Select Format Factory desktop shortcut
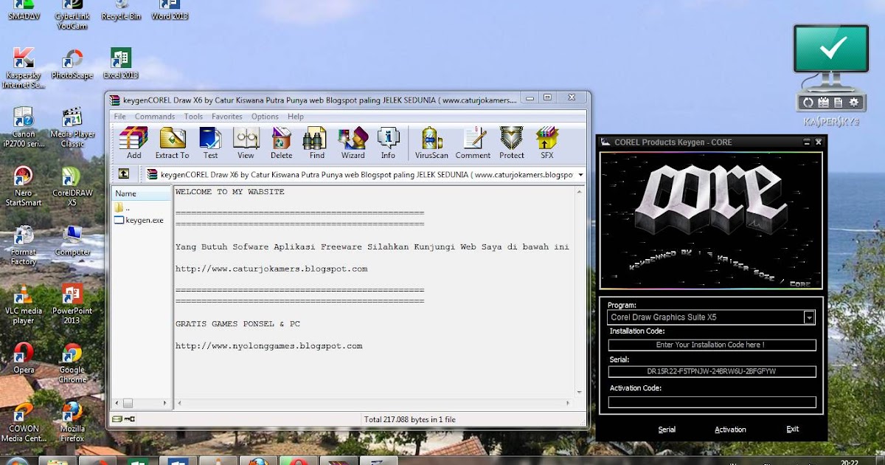 click(x=24, y=245)
